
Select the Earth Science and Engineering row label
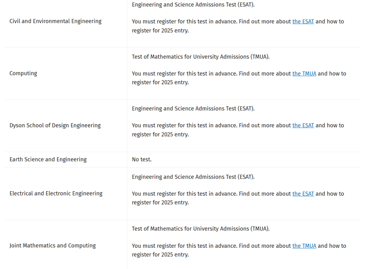pyautogui.click(x=48, y=159)
